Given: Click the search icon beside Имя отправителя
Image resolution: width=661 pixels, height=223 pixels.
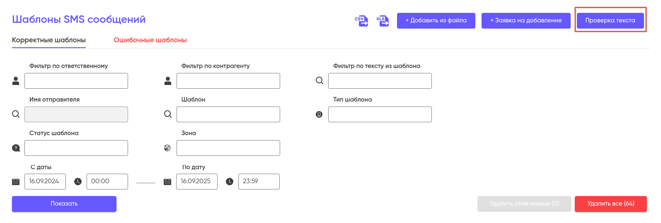Looking at the screenshot, I should click(16, 114).
